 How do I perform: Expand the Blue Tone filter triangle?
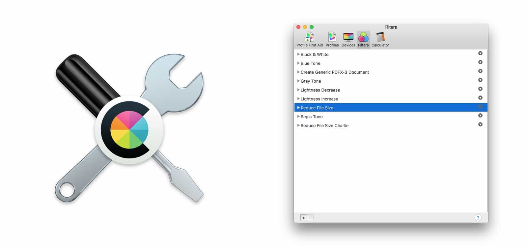coord(298,63)
